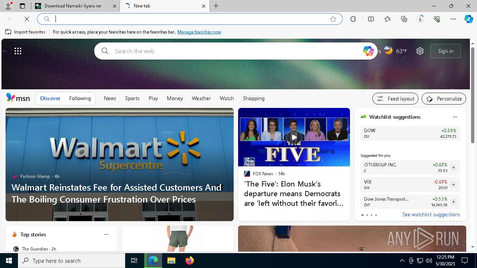Screen dimensions: 477x268
Task: Open the Shopping section
Action: click(254, 98)
